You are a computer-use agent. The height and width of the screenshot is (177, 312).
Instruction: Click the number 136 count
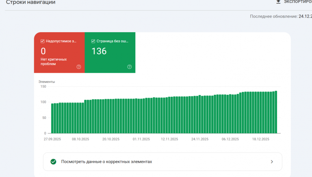99,51
